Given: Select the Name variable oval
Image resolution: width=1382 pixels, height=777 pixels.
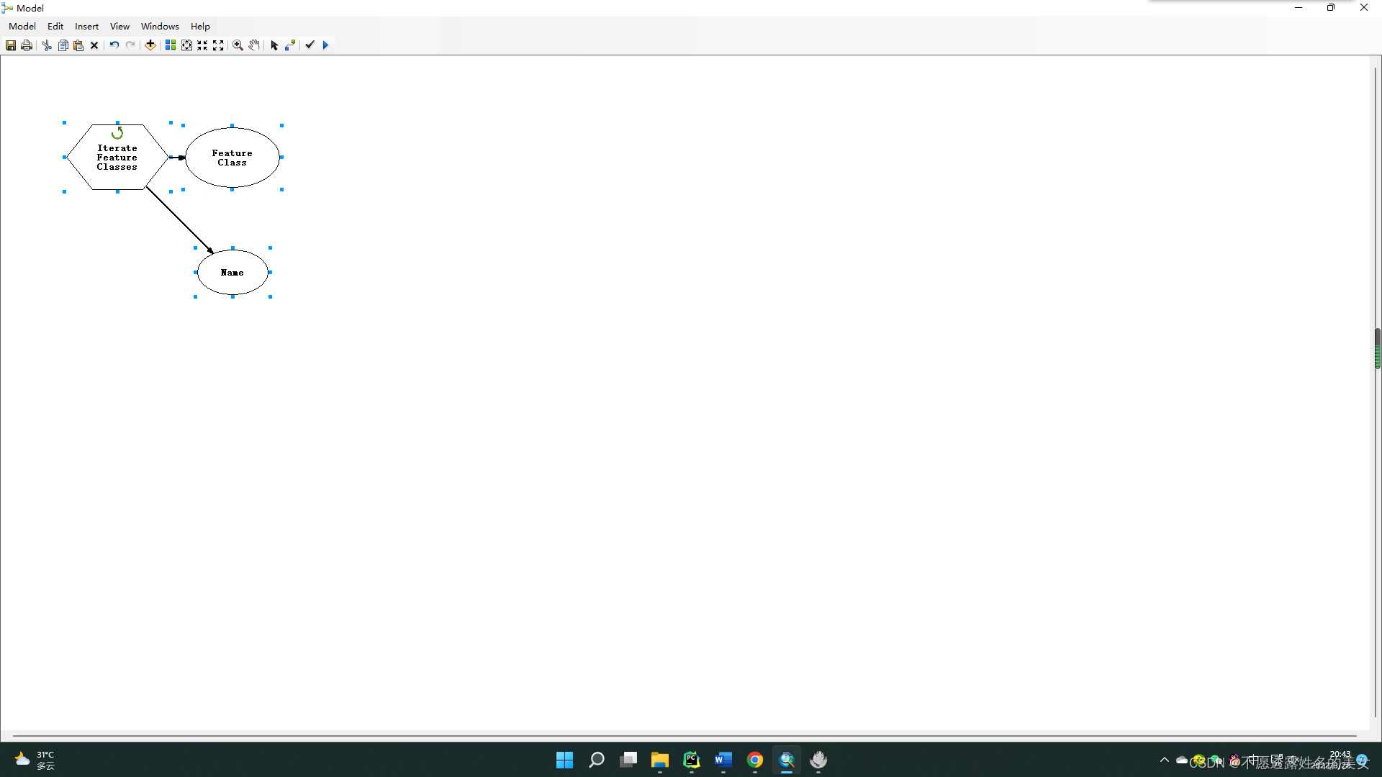Looking at the screenshot, I should tap(232, 273).
